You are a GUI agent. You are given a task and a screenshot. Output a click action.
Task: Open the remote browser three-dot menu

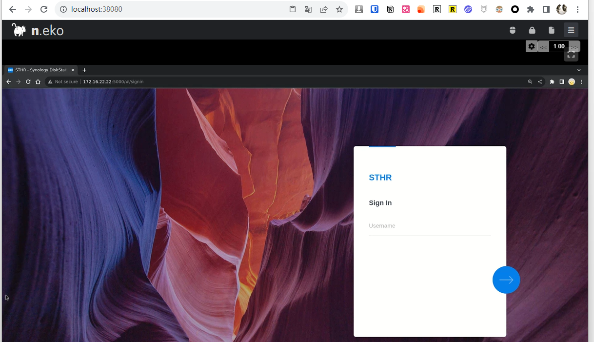pyautogui.click(x=582, y=82)
